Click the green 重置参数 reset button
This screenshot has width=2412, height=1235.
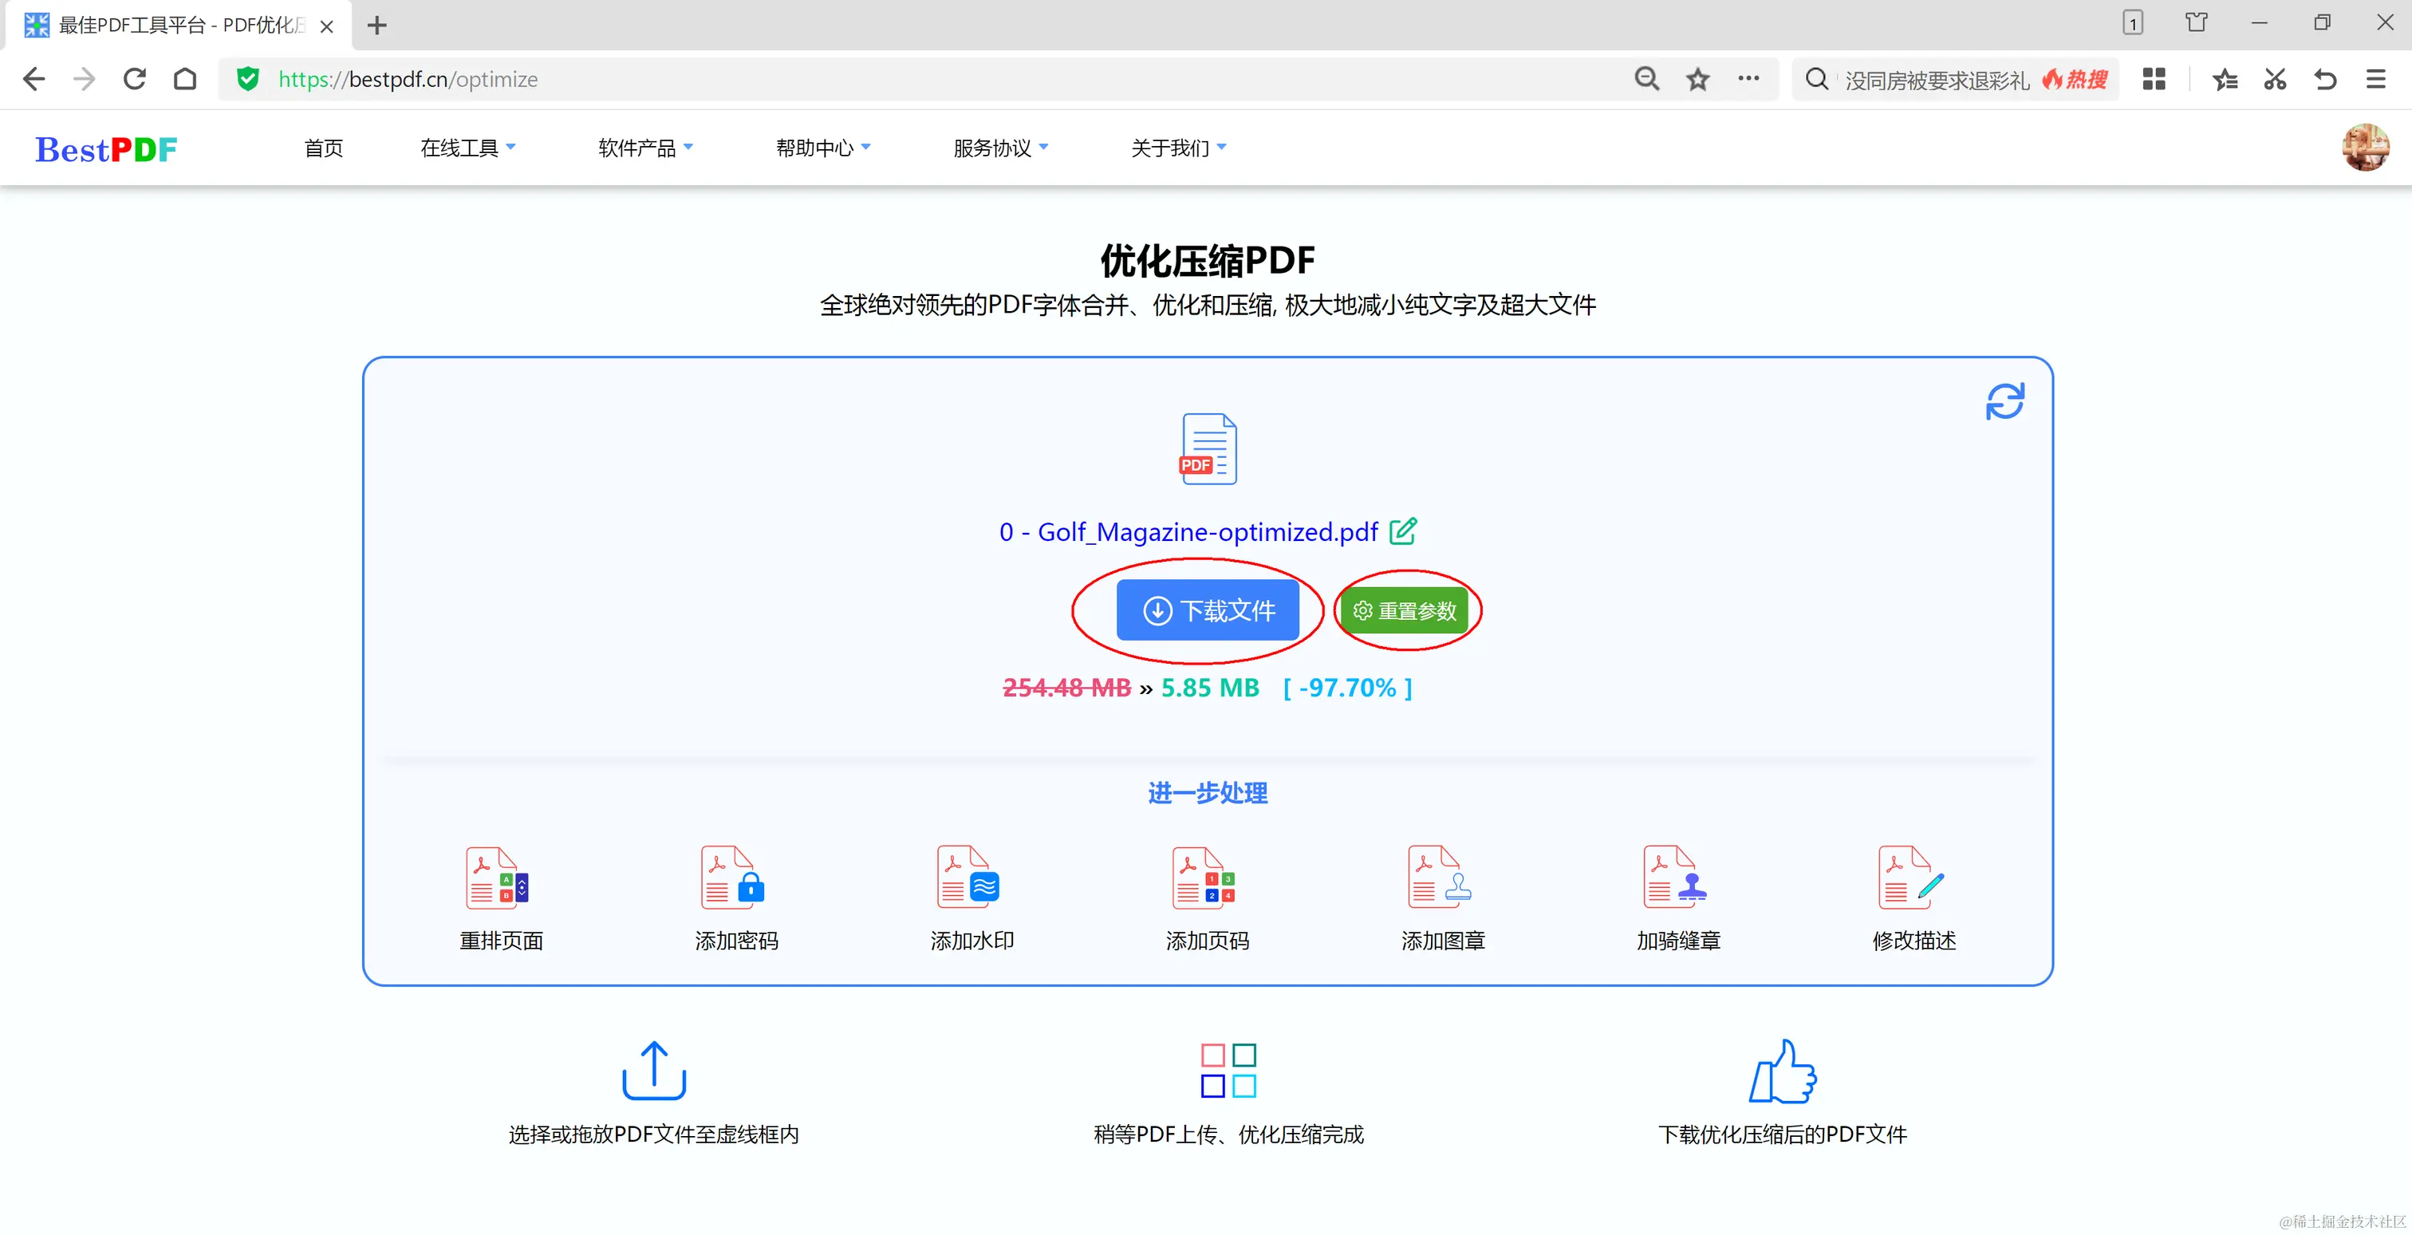[x=1405, y=610]
